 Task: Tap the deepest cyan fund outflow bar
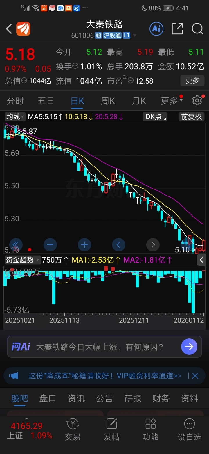click(x=193, y=292)
